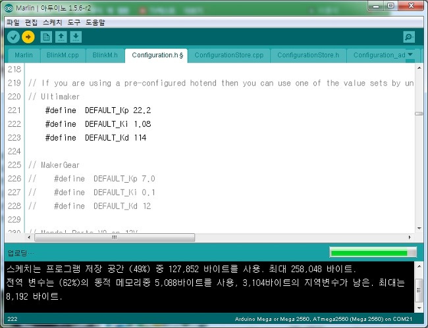Minimize the Arduino window

pos(376,6)
